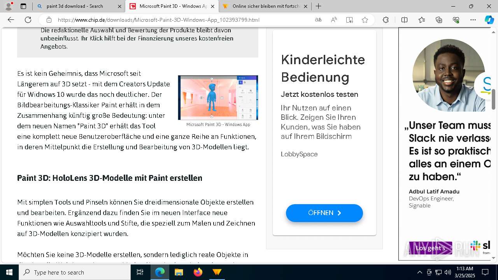Click the taskbar search box

[x=75, y=272]
